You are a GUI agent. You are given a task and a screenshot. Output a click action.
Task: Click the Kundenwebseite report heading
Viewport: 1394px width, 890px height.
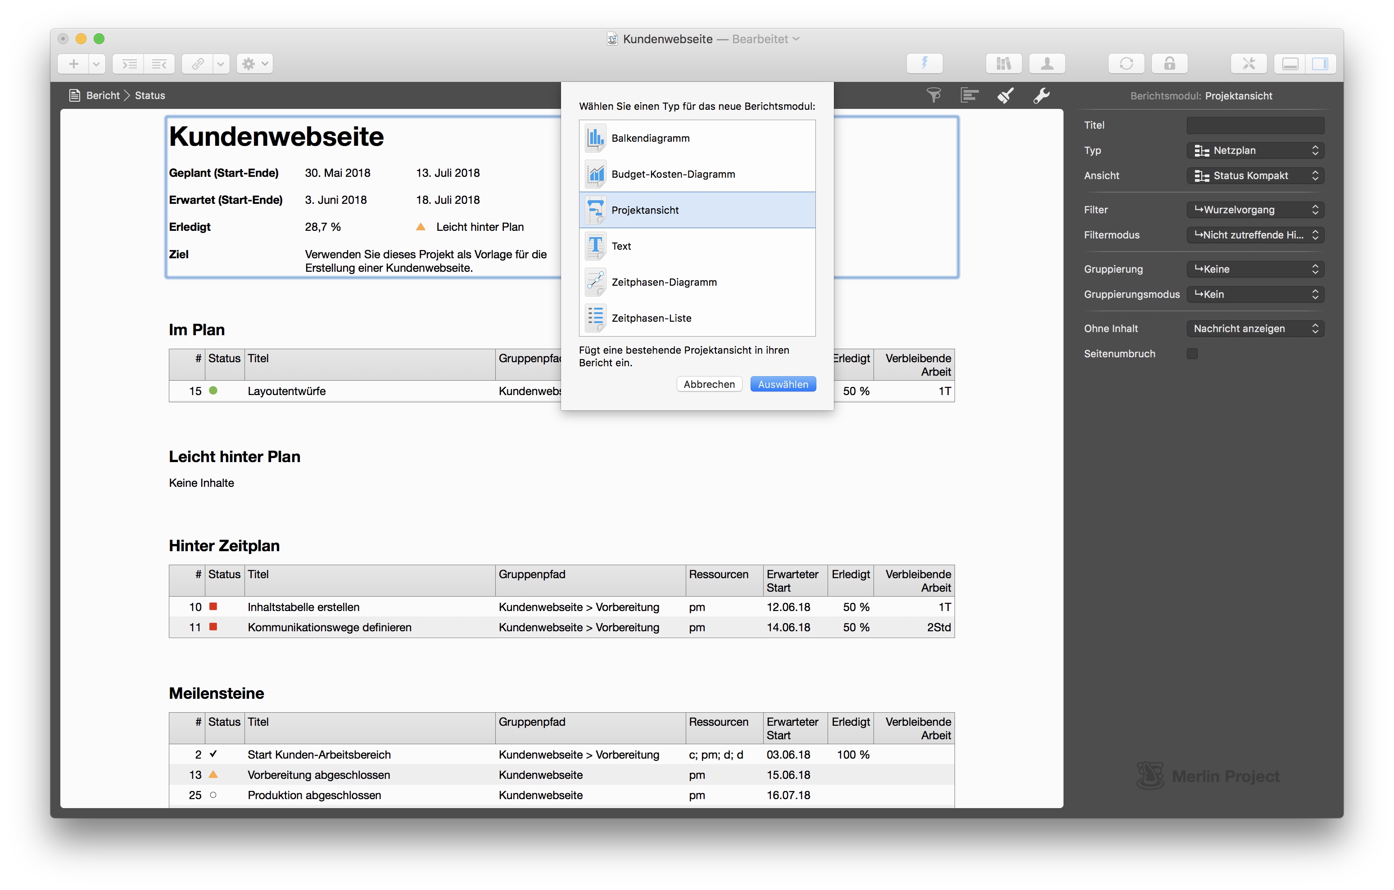pyautogui.click(x=276, y=137)
